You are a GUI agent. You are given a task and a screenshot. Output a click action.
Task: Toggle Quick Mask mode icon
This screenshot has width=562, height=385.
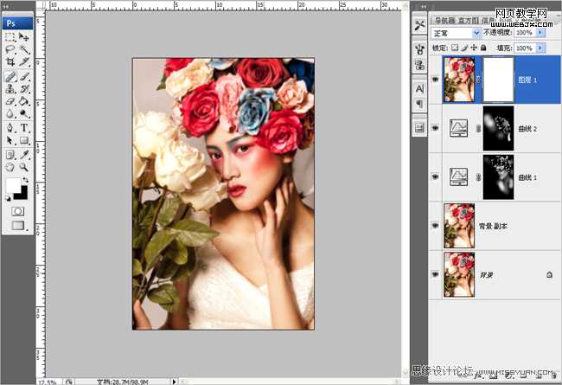pyautogui.click(x=17, y=211)
